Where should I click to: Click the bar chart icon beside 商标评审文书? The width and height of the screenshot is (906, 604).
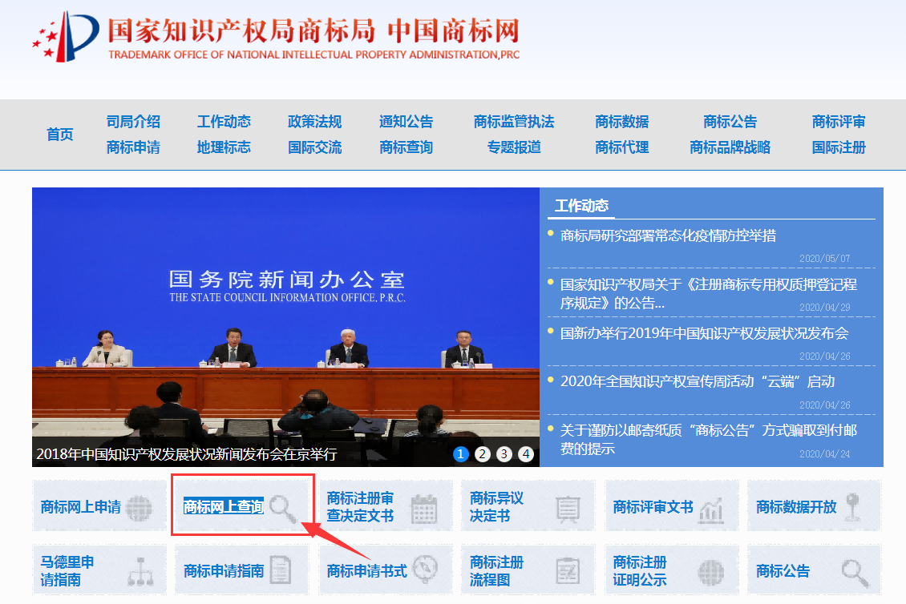point(711,510)
